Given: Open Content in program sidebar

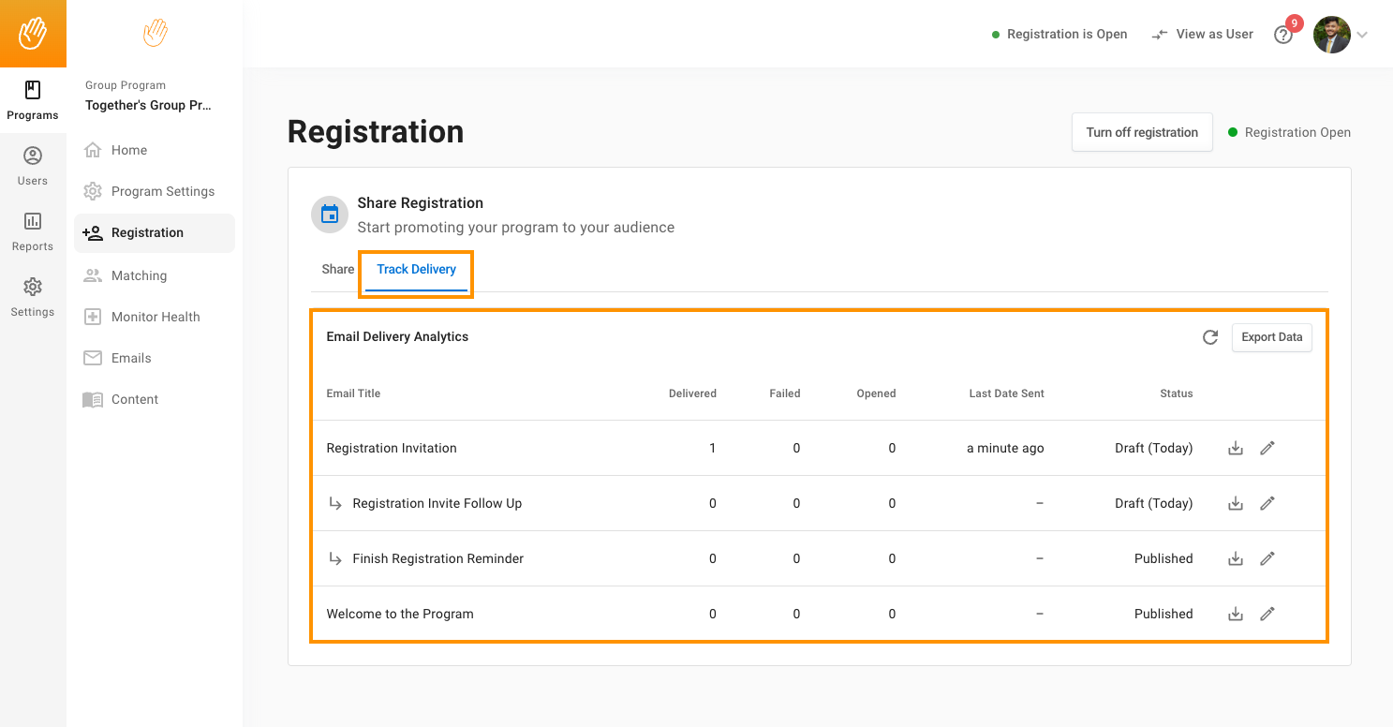Looking at the screenshot, I should [x=155, y=399].
